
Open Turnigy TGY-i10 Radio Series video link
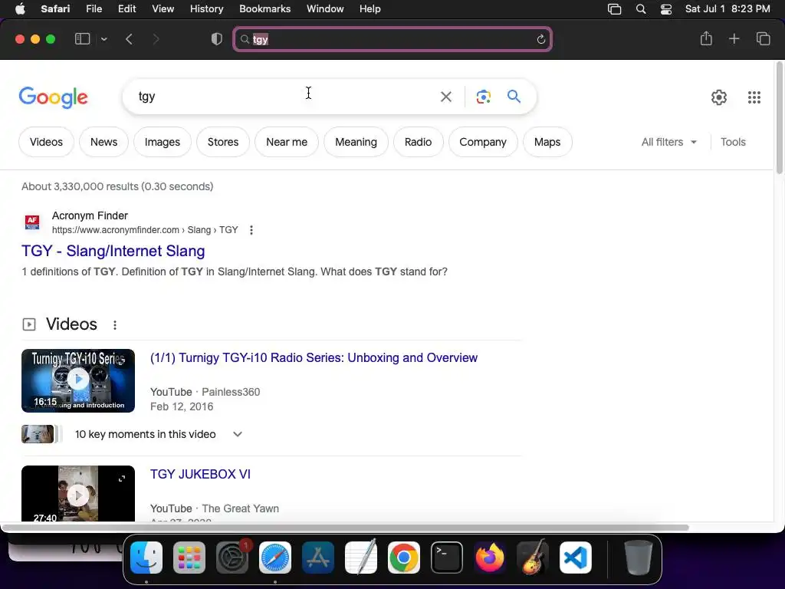coord(314,357)
